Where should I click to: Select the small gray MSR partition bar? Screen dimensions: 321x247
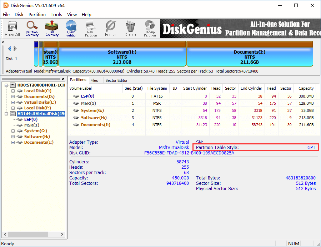click(41, 54)
